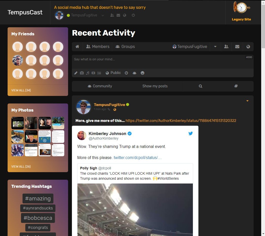Open messages envelope icon in top header

pos(118,15)
